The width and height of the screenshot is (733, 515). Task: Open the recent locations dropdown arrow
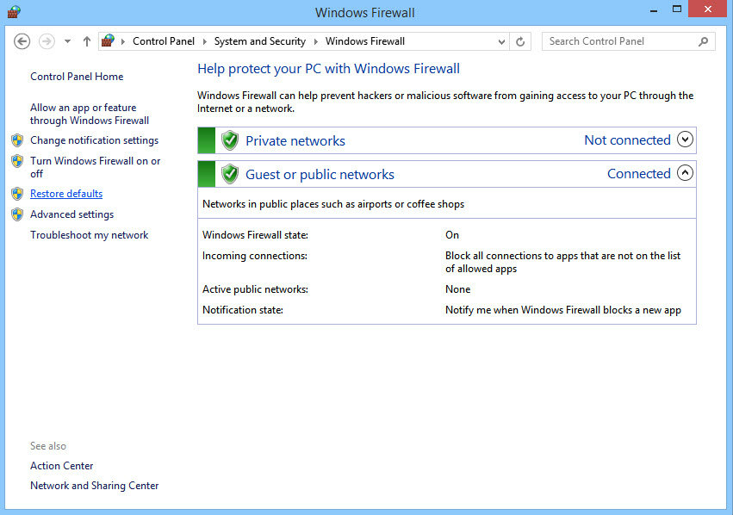[x=67, y=41]
